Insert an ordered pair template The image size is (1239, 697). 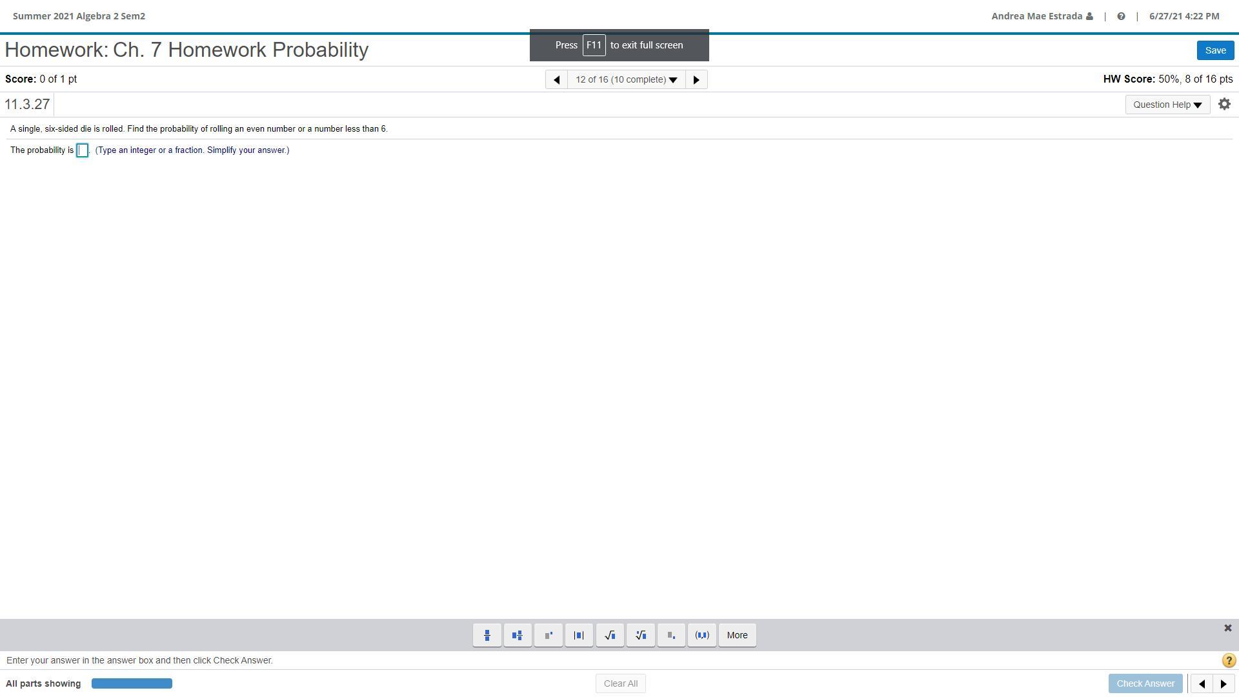click(702, 635)
